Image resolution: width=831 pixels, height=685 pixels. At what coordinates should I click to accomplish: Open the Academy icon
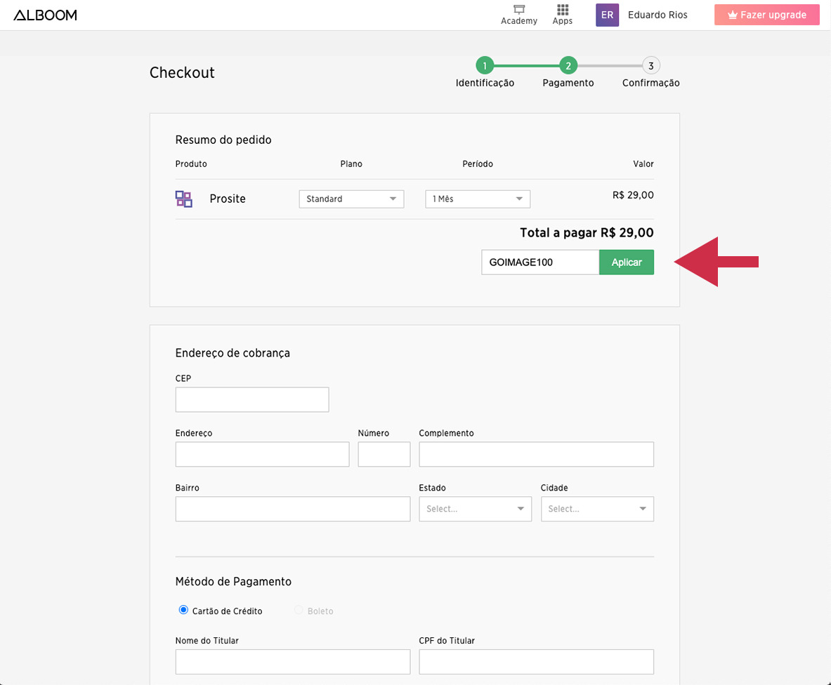[x=519, y=11]
